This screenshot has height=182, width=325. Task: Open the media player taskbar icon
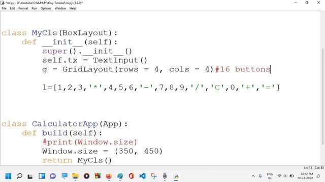[87, 176]
